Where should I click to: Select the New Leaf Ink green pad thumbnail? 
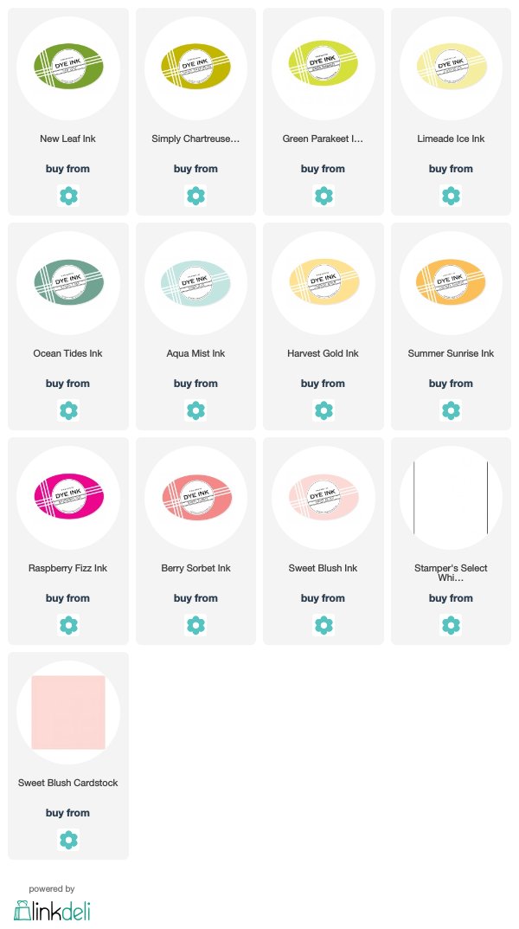click(x=68, y=67)
